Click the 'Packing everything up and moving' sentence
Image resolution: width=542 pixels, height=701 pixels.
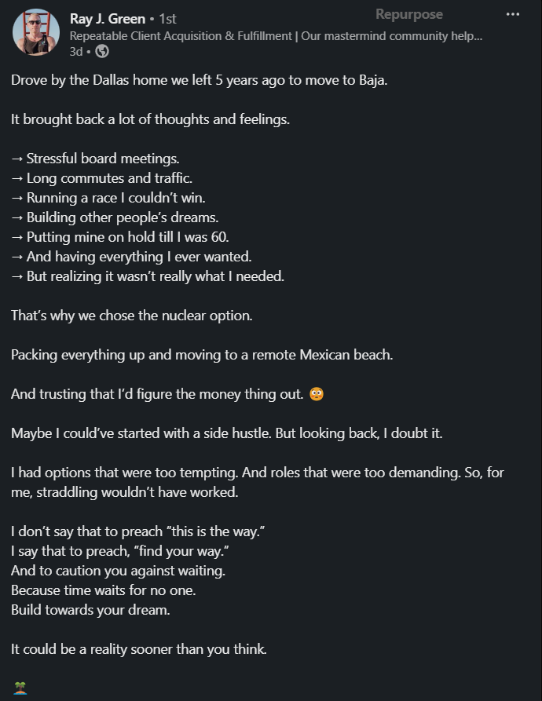[x=202, y=355]
